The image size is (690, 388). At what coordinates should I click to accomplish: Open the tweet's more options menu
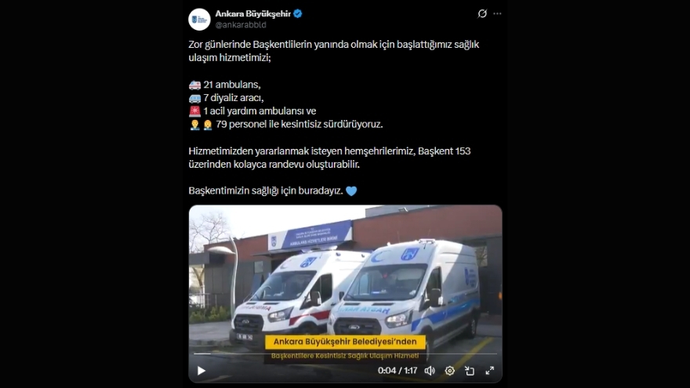pos(497,13)
